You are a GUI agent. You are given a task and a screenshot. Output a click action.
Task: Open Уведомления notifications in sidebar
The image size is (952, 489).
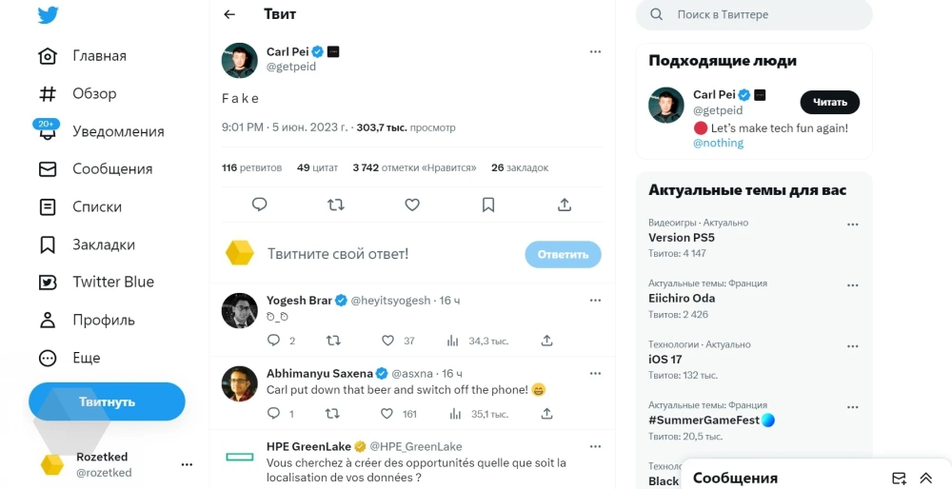coord(118,131)
